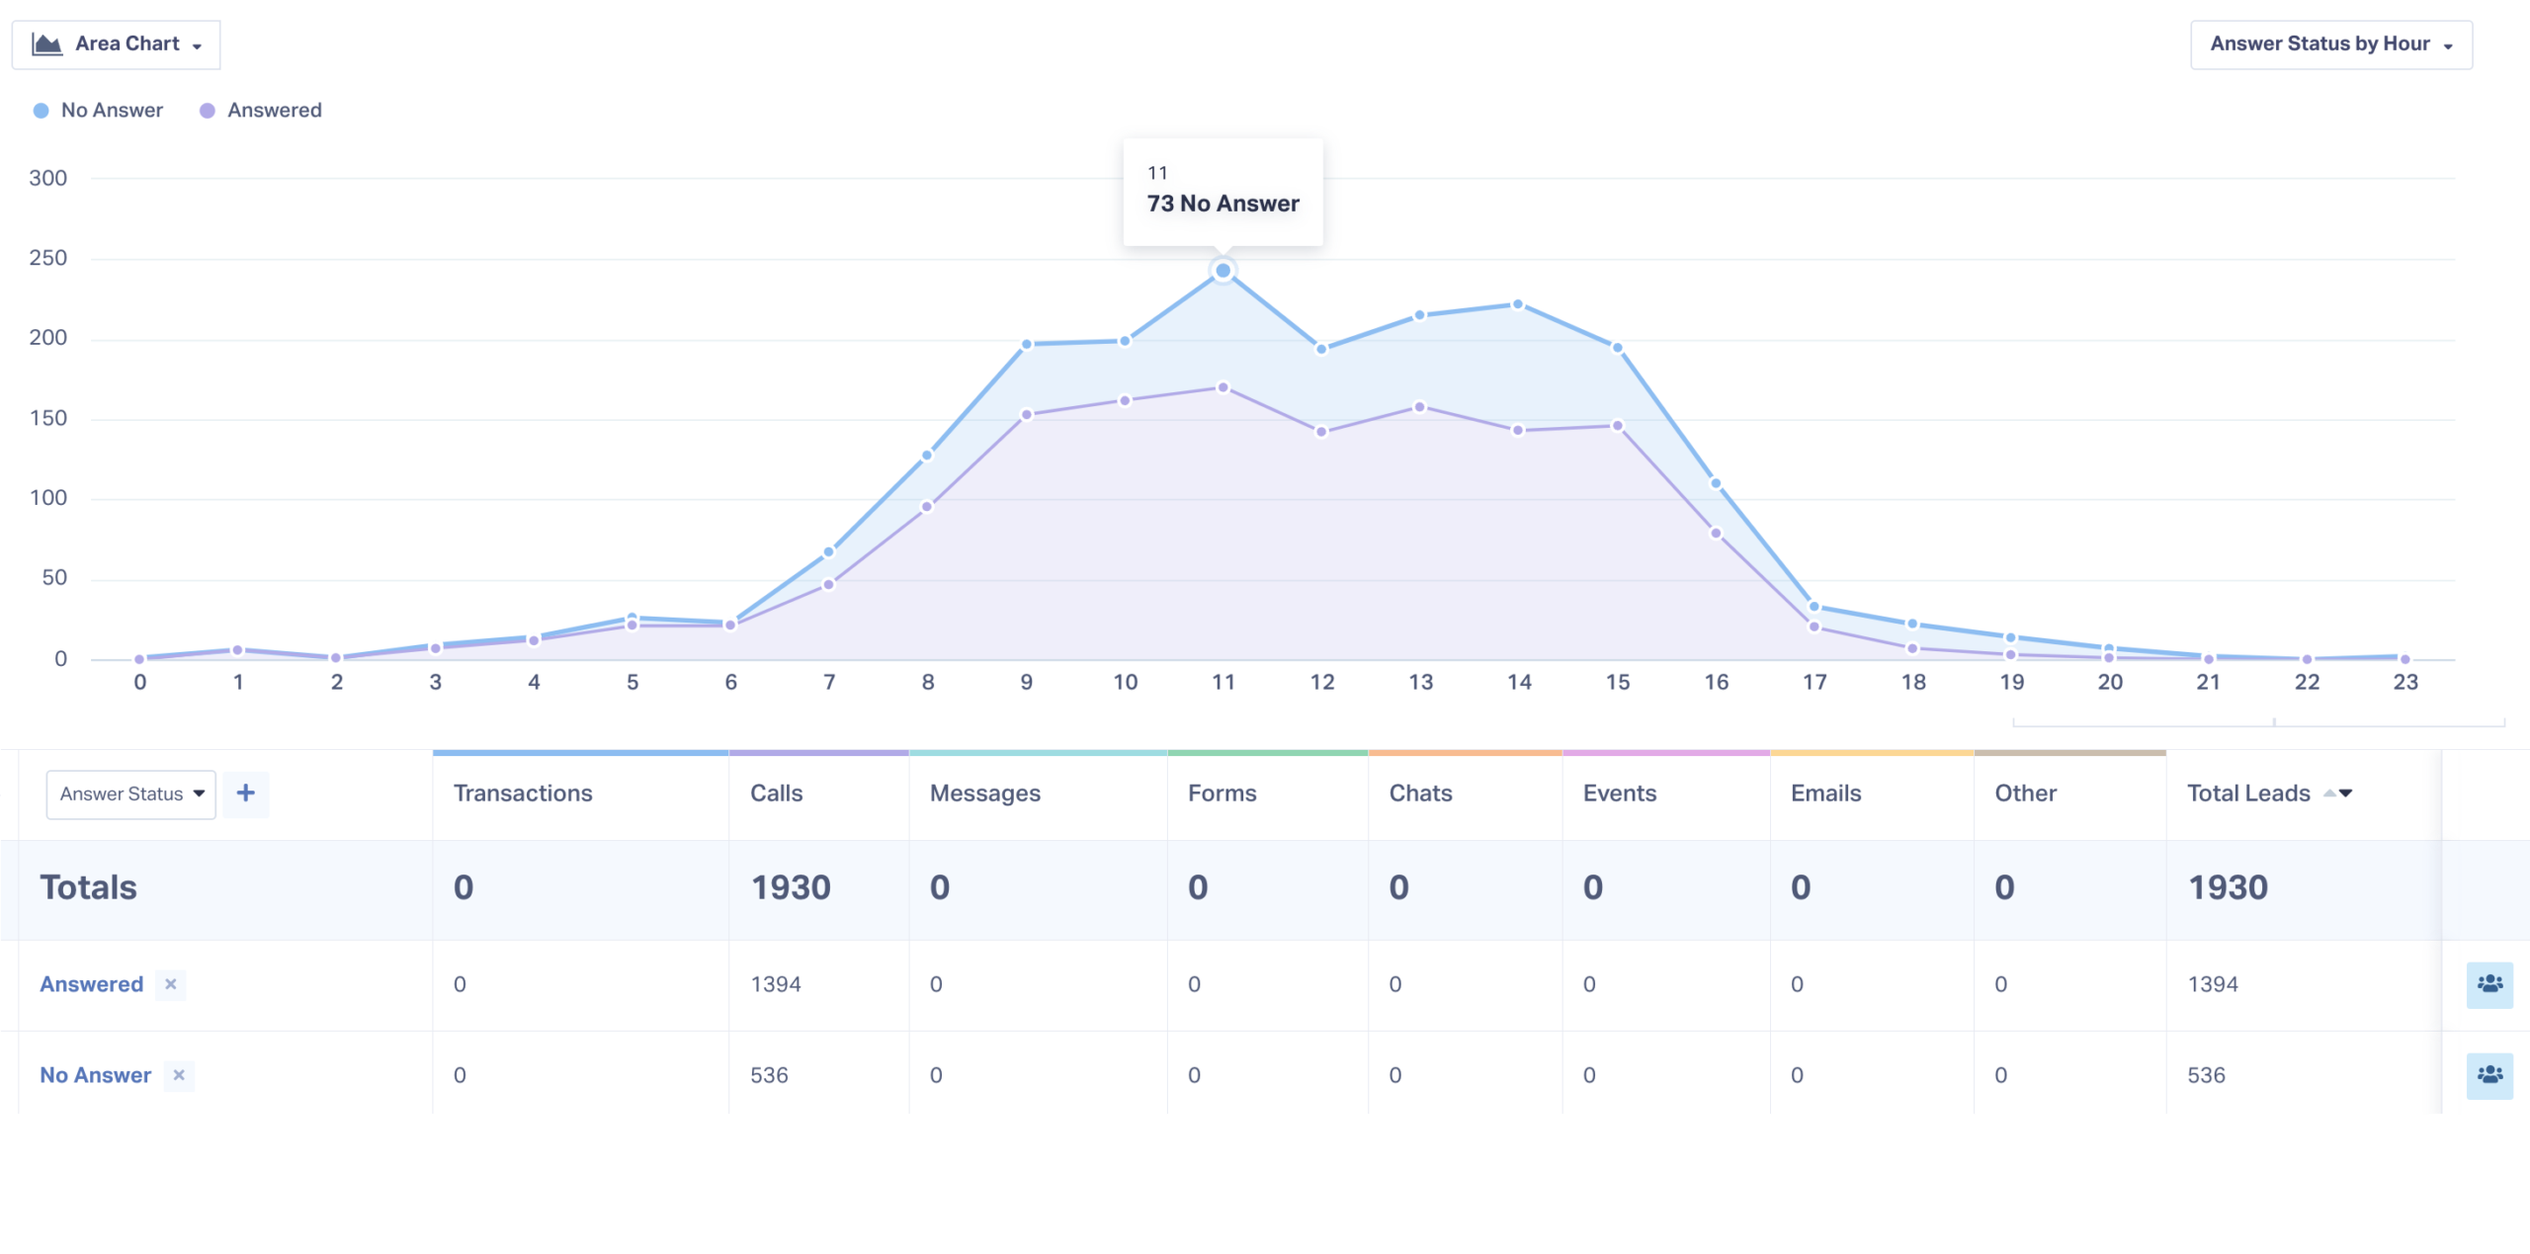
Task: Sort by the Total Leads column arrows
Action: tap(2338, 794)
